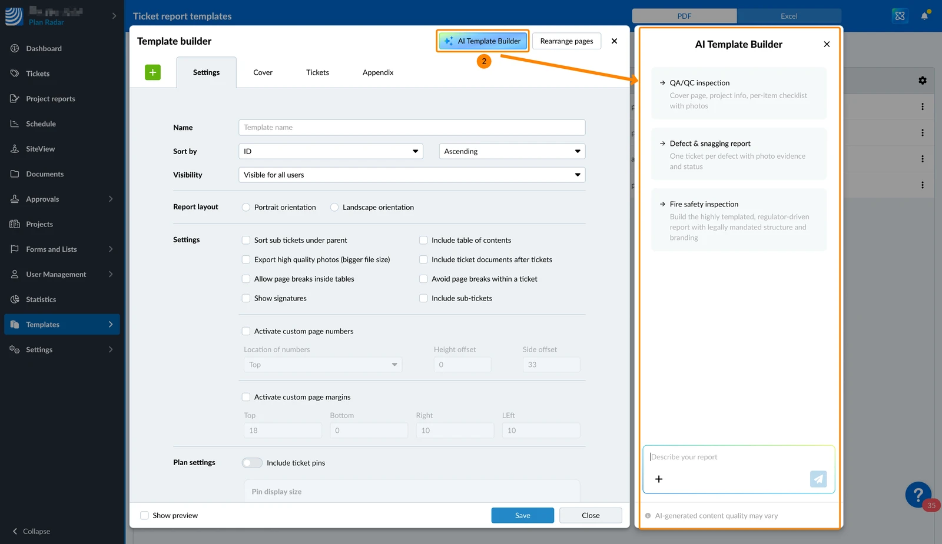The height and width of the screenshot is (544, 942).
Task: Choose the QA/QC inspection suggestion
Action: coord(739,94)
